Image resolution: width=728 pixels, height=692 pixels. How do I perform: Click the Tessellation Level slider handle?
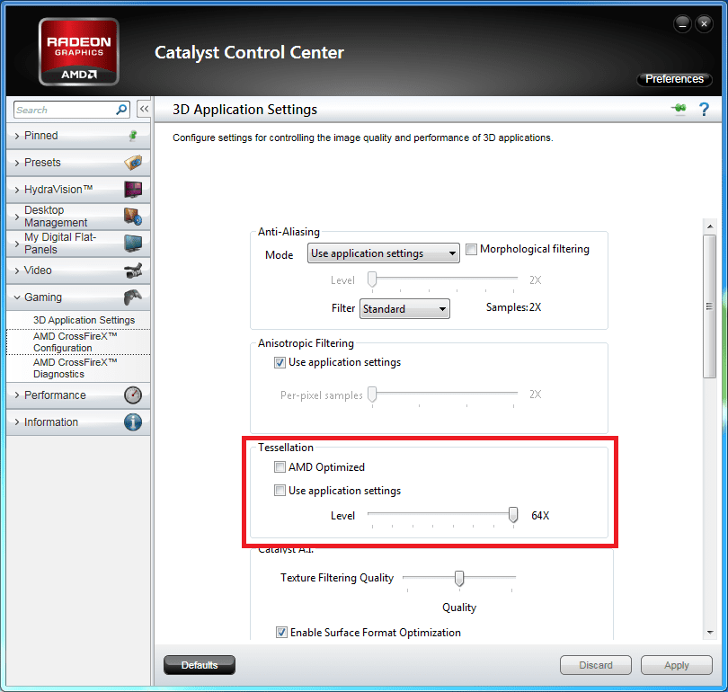513,515
